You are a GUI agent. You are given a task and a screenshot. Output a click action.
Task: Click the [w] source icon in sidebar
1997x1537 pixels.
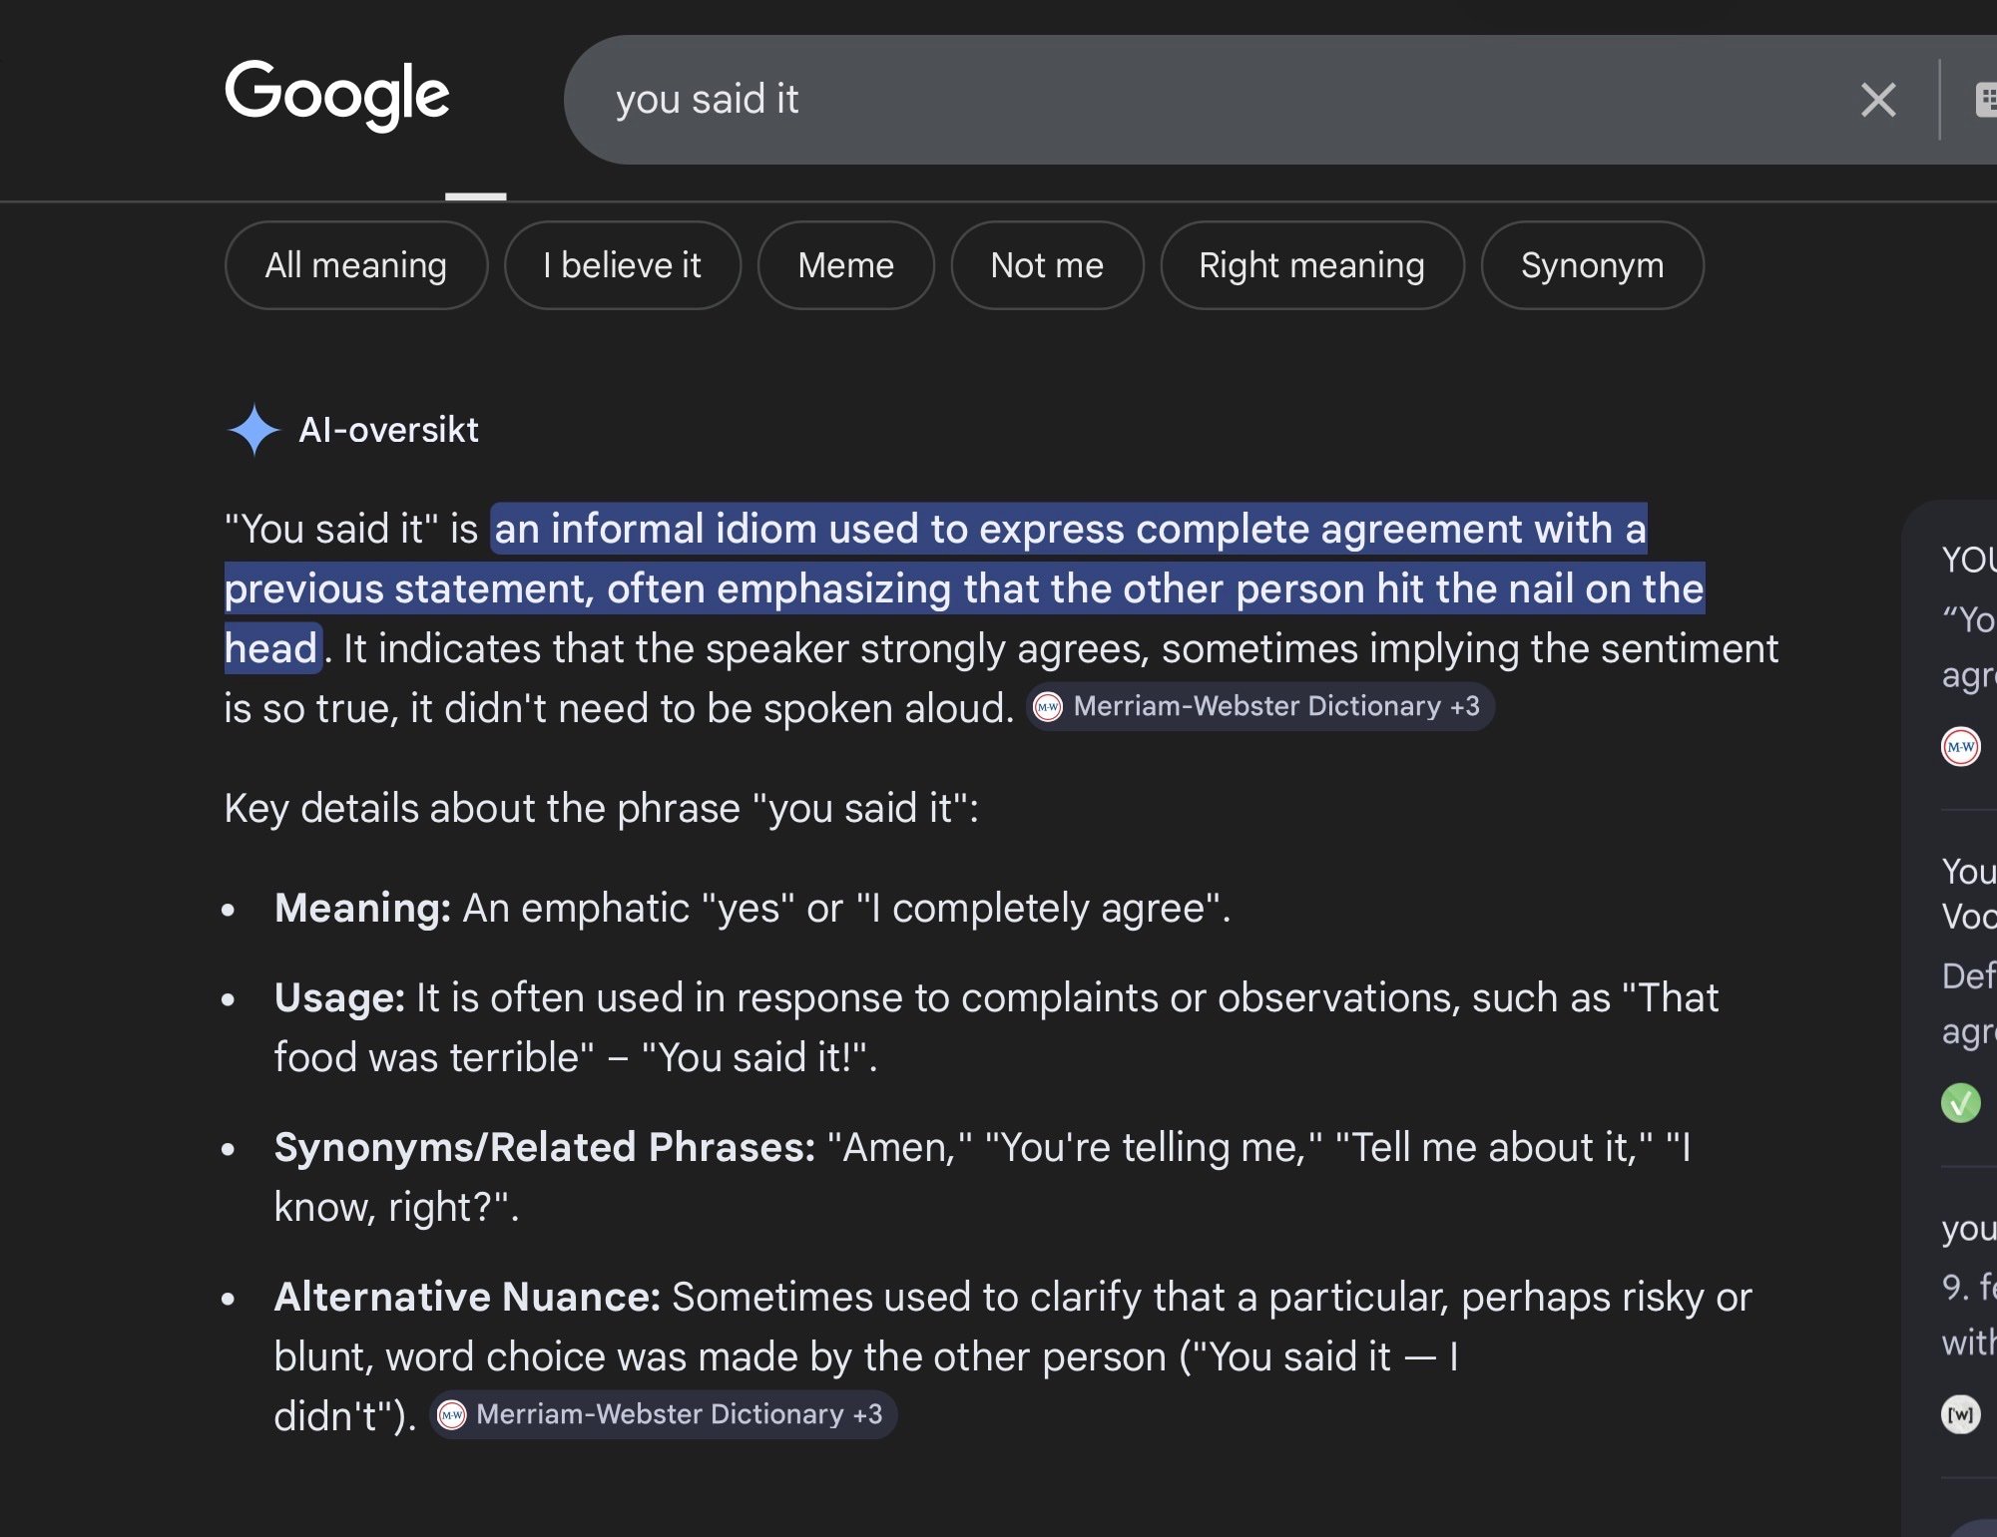[1960, 1413]
